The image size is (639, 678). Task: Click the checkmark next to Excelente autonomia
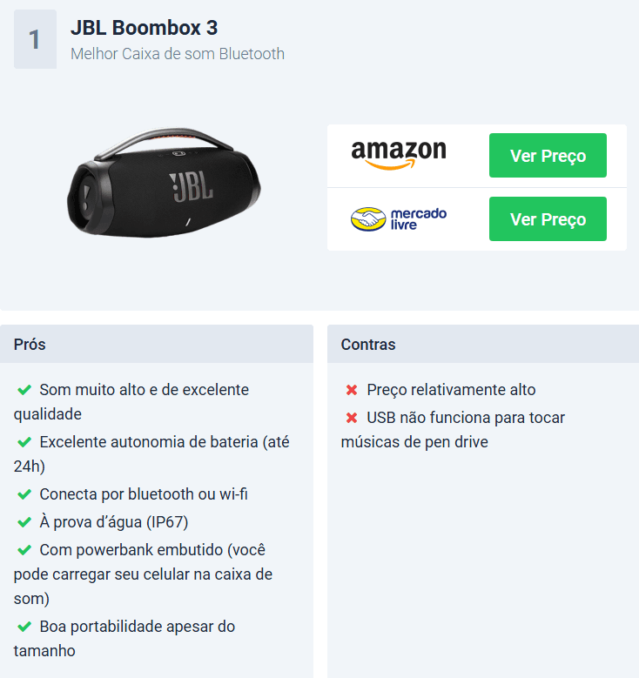(x=24, y=442)
